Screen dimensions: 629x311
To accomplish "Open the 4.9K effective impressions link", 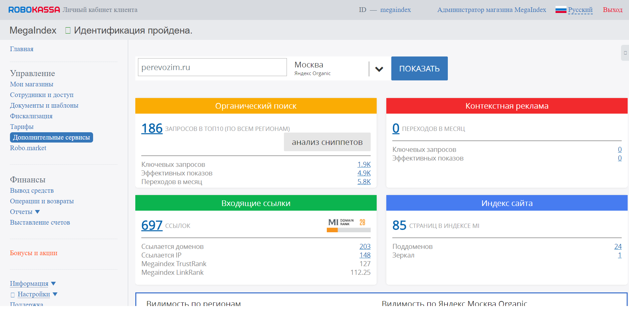I will point(364,173).
